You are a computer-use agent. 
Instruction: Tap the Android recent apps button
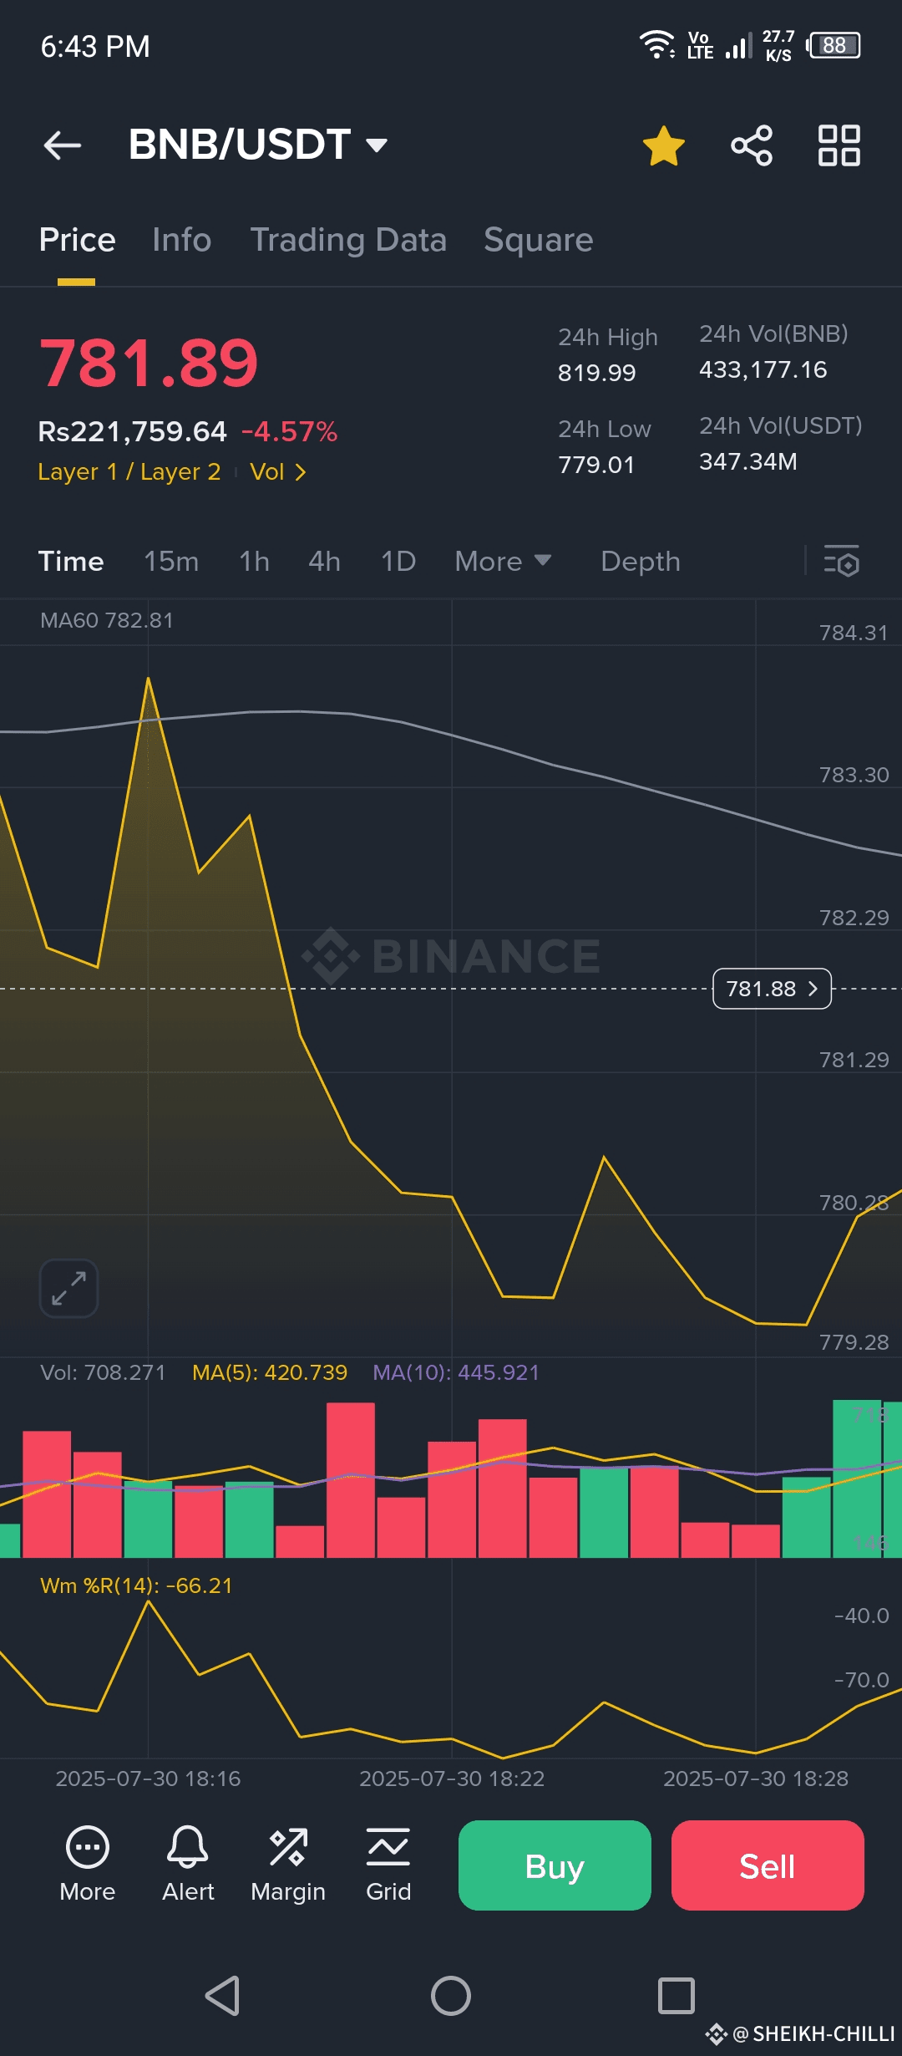(x=676, y=1996)
